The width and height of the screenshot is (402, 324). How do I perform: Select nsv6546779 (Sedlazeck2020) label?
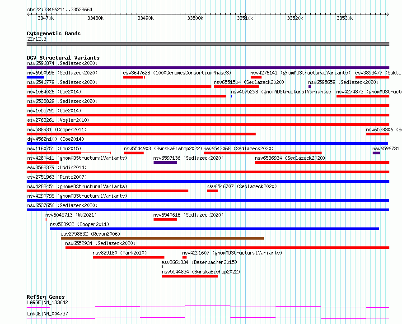(x=62, y=82)
